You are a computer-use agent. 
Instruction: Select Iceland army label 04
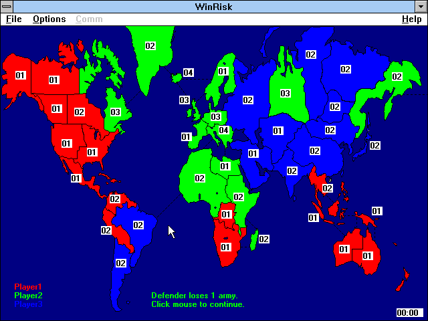(x=189, y=73)
